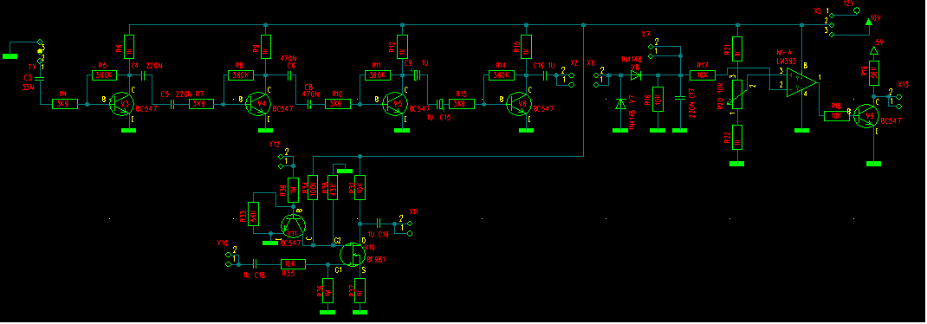Select resistor R34 100K
927x324 pixels.
coord(314,188)
